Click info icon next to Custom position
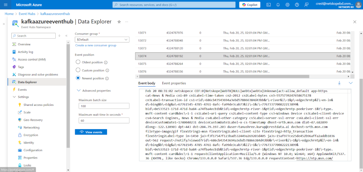 coord(107,70)
